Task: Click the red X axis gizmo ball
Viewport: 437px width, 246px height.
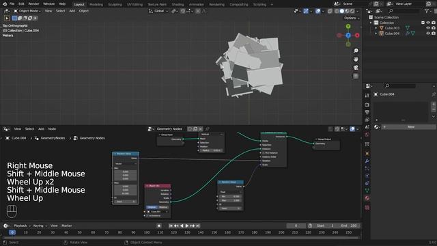Action: point(357,36)
